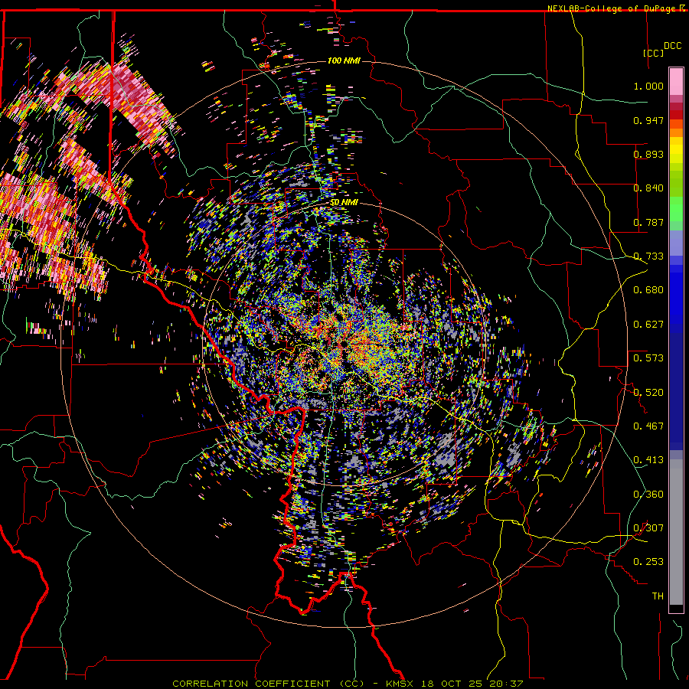The height and width of the screenshot is (689, 689).
Task: Pick the gray segment of the color bar
Action: (x=676, y=532)
